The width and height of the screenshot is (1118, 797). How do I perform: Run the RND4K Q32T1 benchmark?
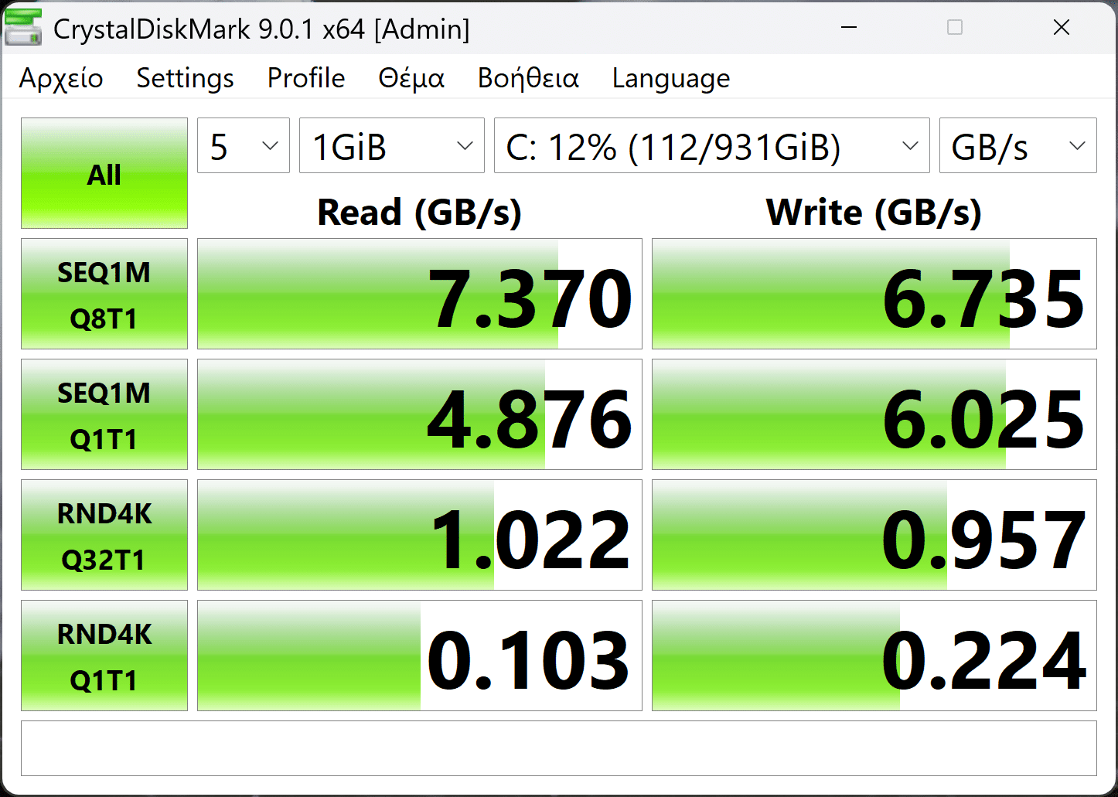pos(104,535)
